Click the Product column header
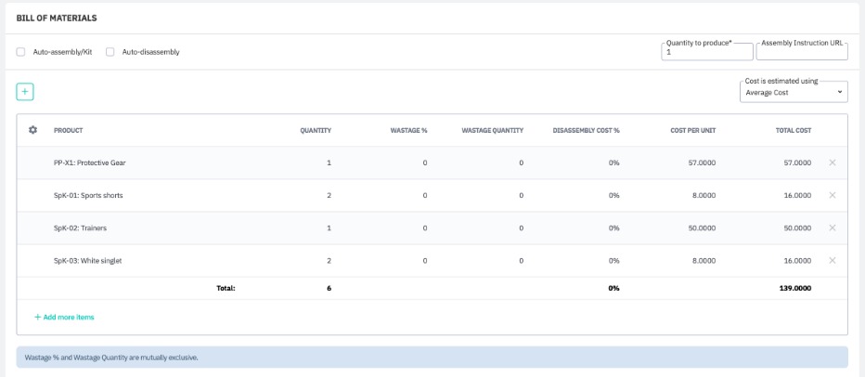Viewport: 865px width, 377px height. pyautogui.click(x=68, y=130)
